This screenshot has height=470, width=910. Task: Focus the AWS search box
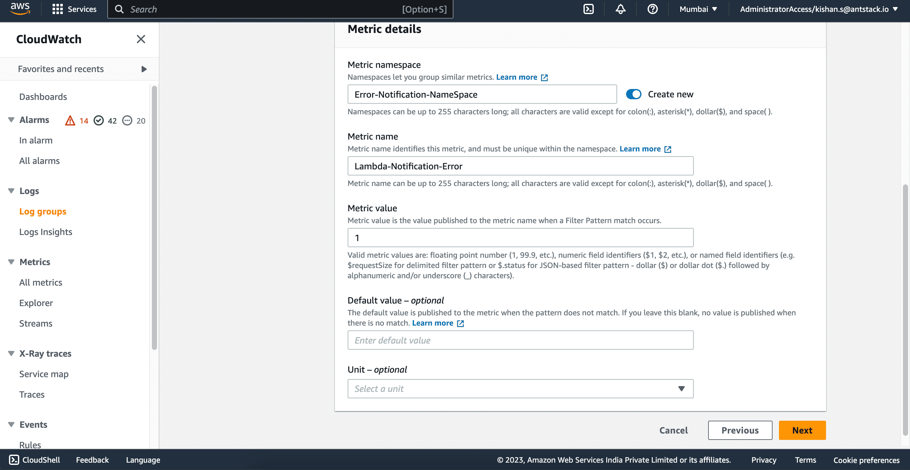(280, 9)
